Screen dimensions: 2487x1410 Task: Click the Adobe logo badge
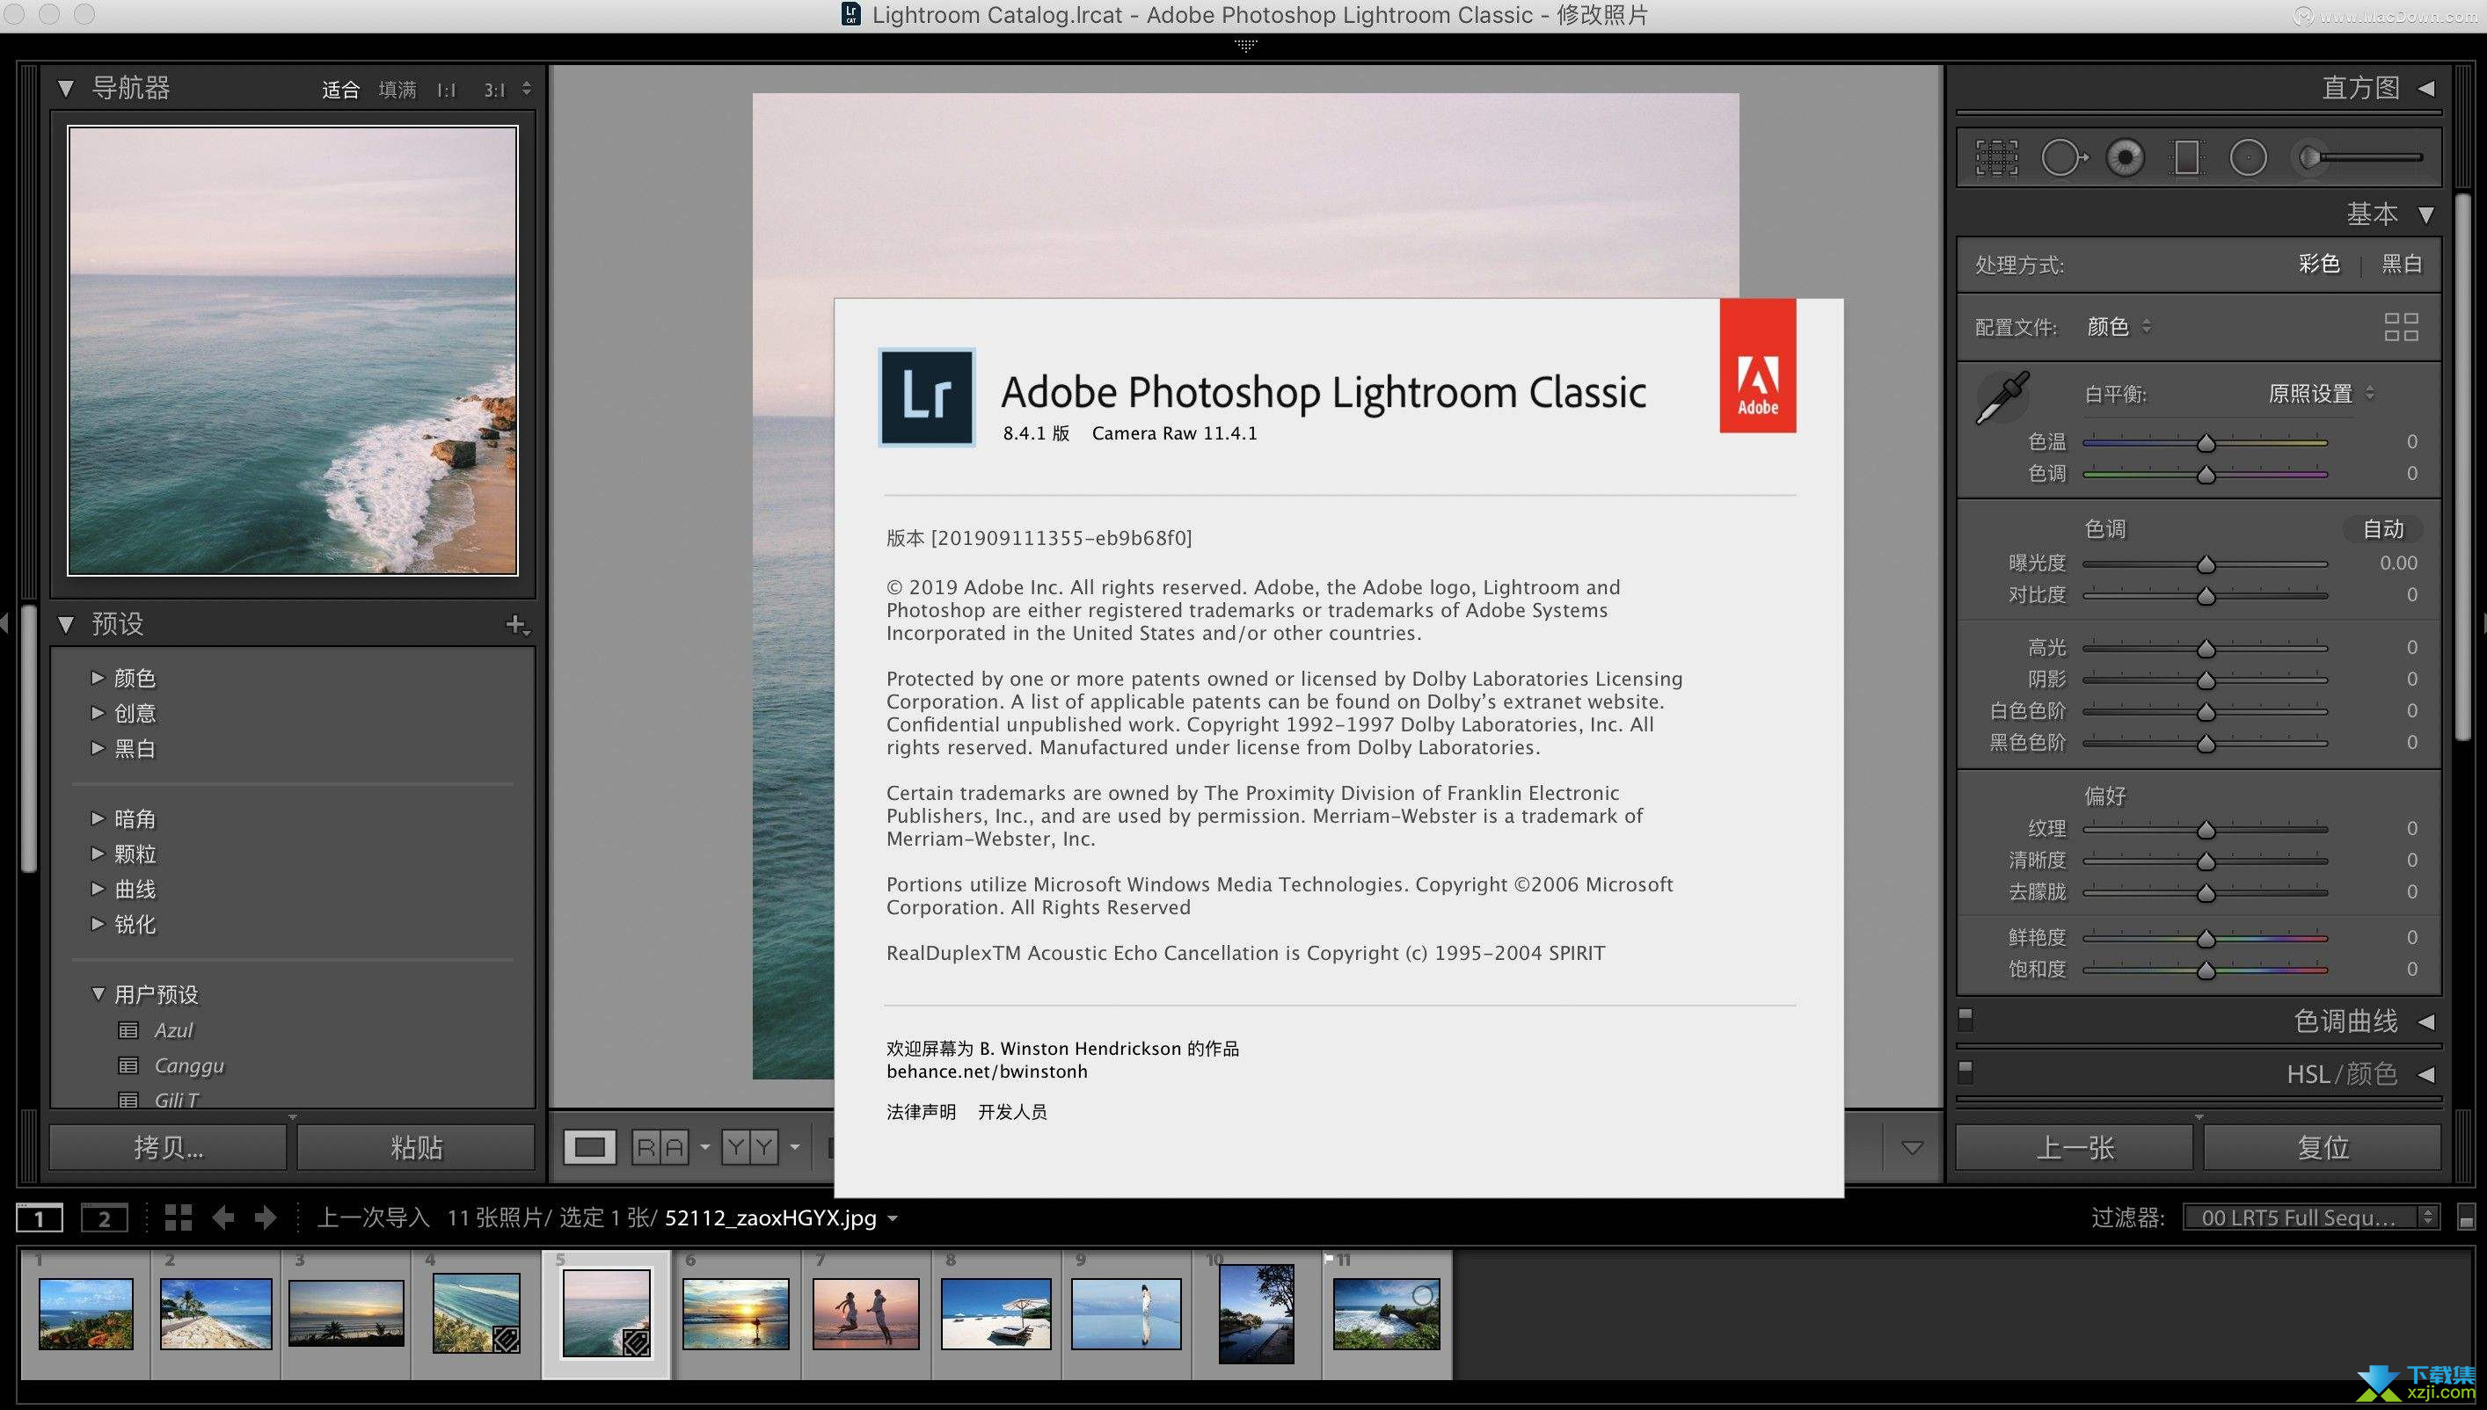(x=1757, y=365)
